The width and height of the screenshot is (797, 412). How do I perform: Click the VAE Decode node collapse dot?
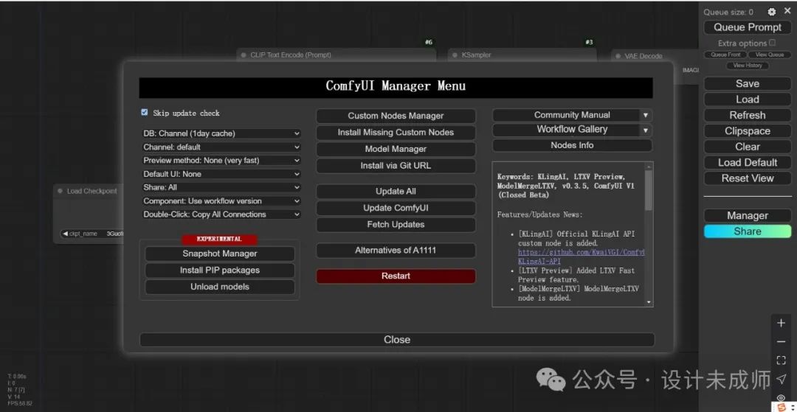[x=618, y=56]
